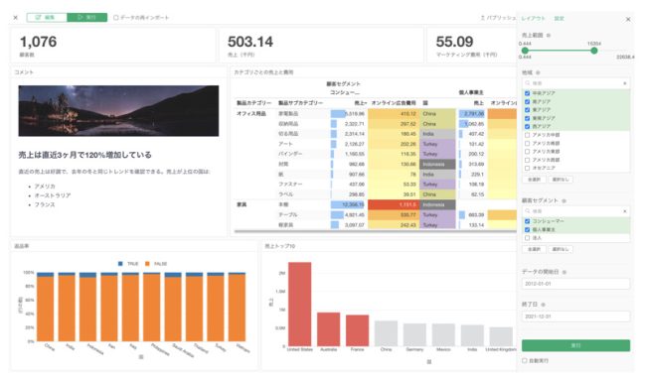
Task: Check the オセアニア region checkbox
Action: [527, 168]
